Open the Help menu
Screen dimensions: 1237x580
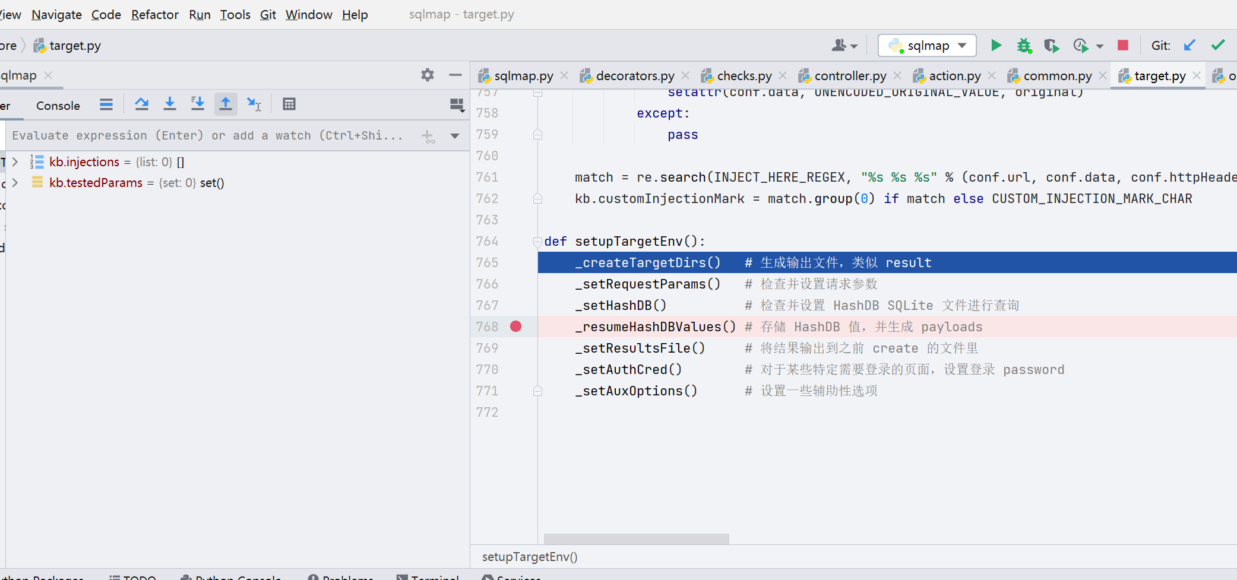(x=355, y=14)
